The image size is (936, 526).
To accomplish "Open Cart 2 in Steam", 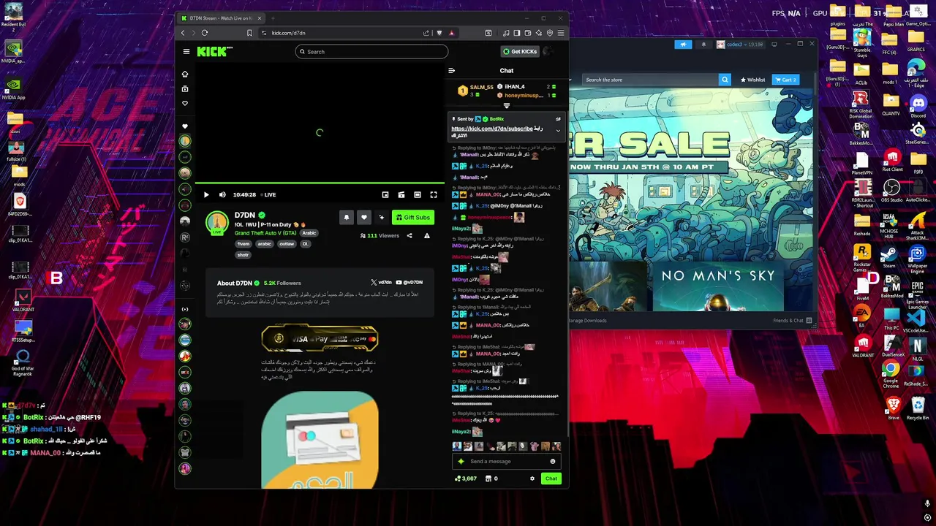I will (786, 80).
